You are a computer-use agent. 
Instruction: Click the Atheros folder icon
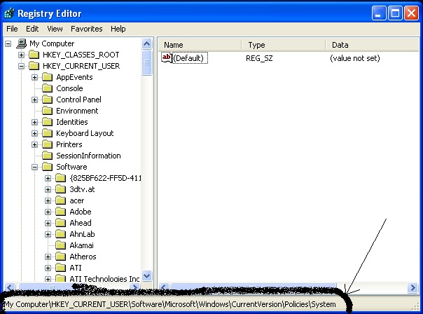click(61, 257)
